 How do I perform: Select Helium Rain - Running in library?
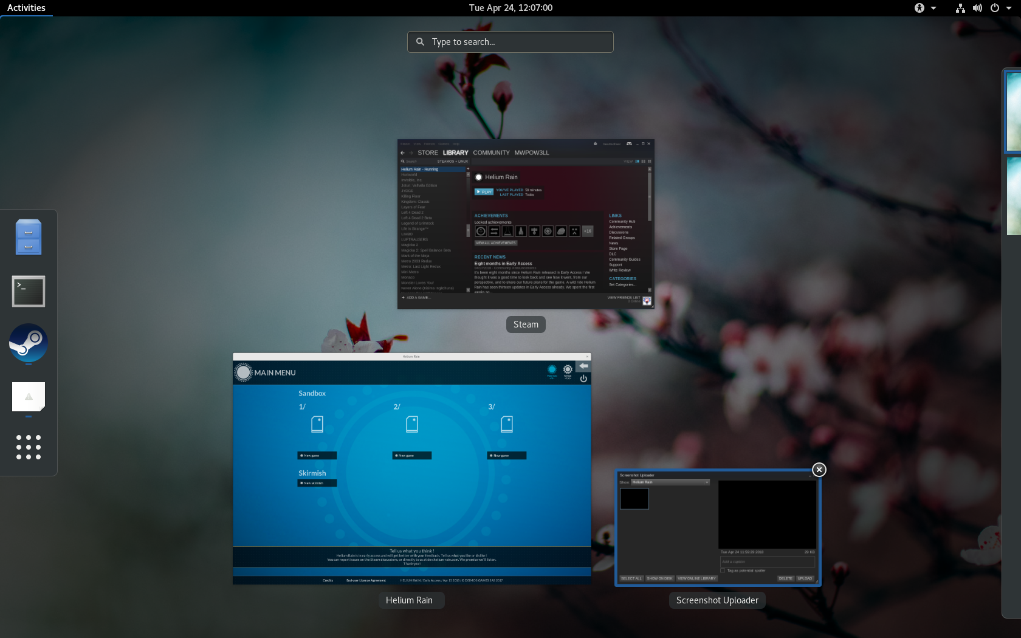pyautogui.click(x=433, y=170)
